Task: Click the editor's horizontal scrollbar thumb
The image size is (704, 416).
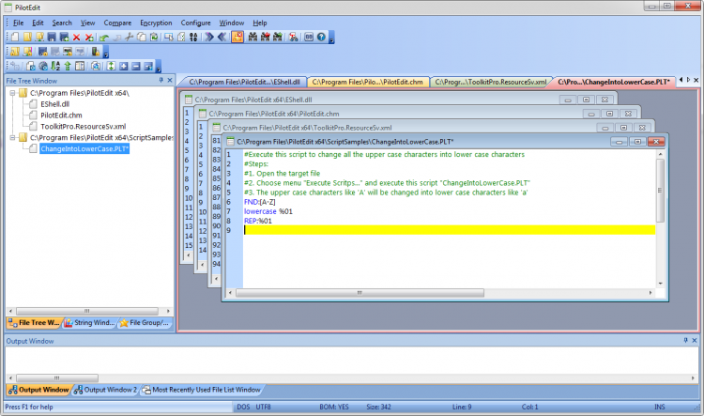Action: (360, 292)
